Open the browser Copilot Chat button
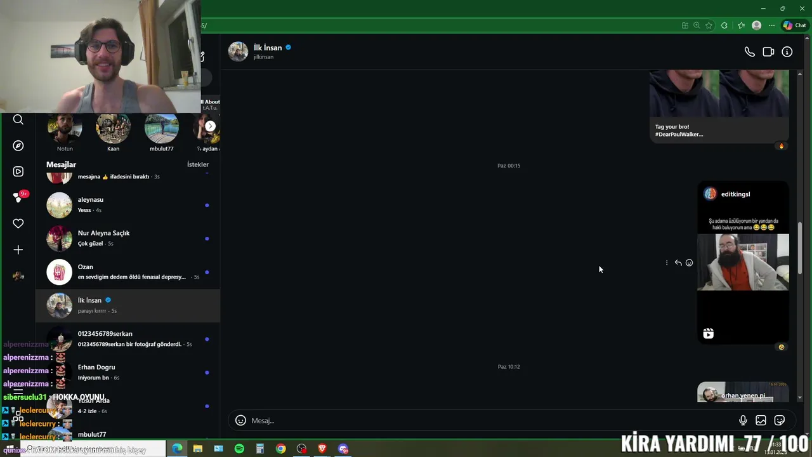The image size is (812, 457). coord(795,25)
